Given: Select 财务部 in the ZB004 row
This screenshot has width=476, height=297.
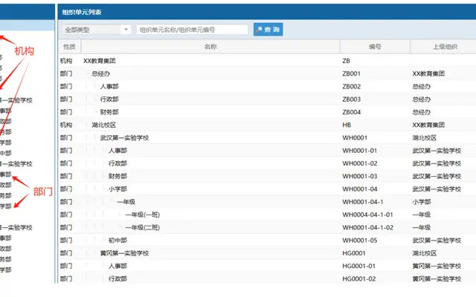Looking at the screenshot, I should [x=109, y=112].
